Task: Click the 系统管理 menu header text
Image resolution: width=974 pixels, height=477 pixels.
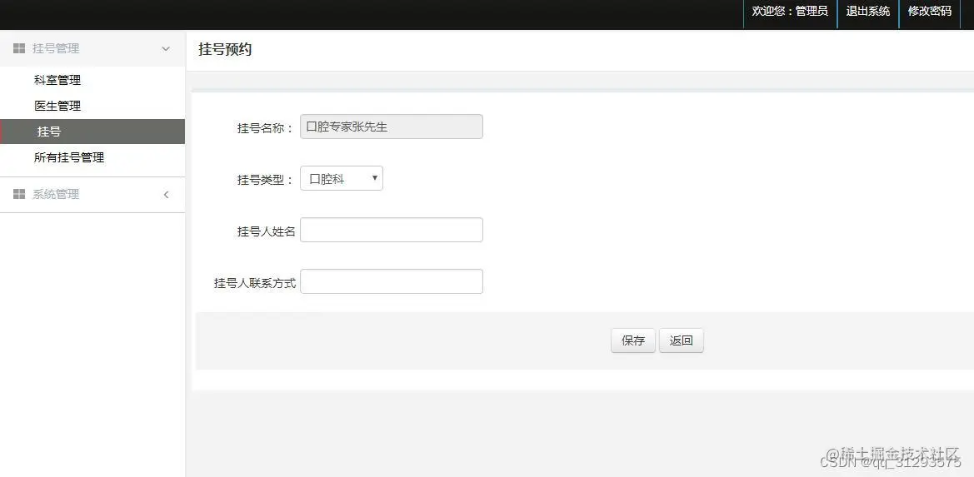Action: 56,194
